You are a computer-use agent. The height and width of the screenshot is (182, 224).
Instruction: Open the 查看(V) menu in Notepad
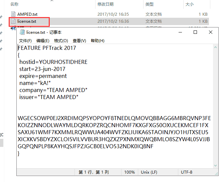79,41
